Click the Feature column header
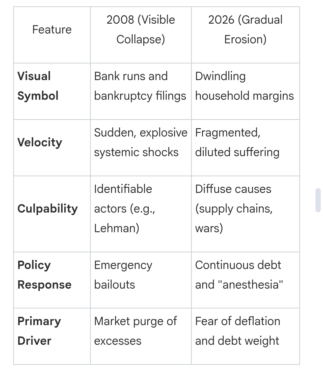The image size is (323, 378). 52,30
